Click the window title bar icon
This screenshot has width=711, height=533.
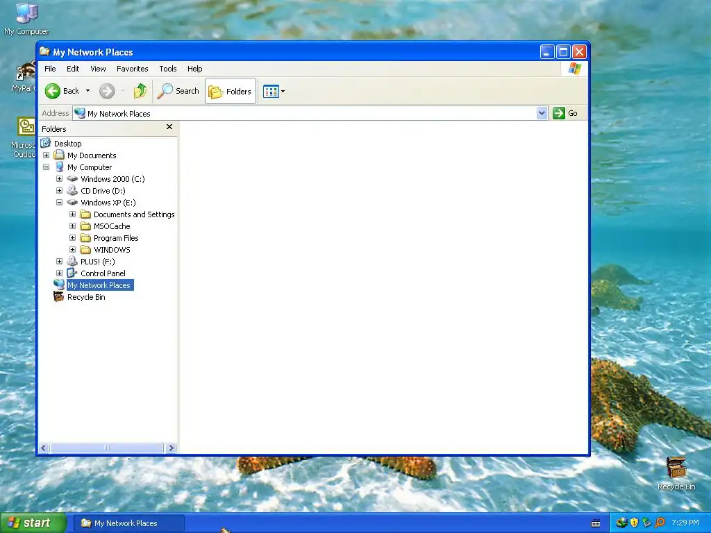point(44,51)
